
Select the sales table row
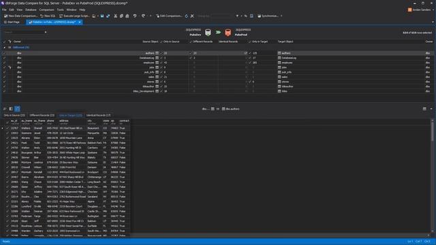click(x=218, y=77)
